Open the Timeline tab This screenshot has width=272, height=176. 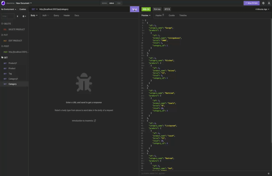[183, 15]
